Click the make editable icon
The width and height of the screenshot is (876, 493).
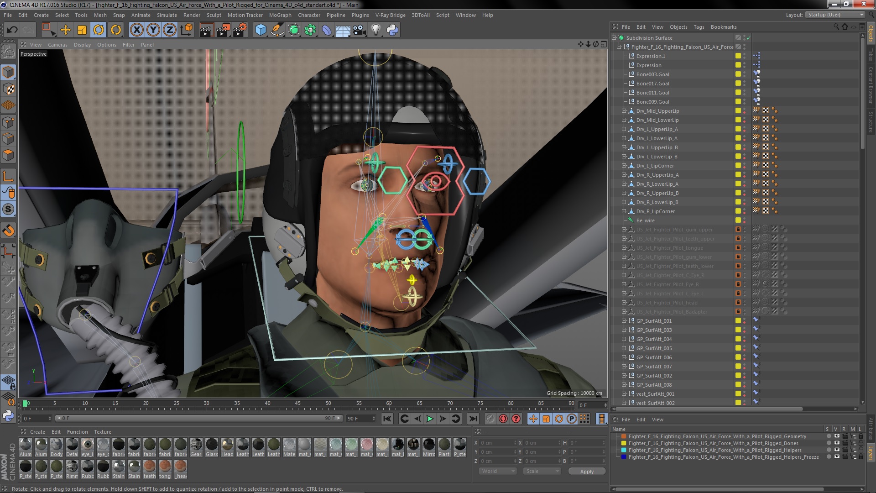8,51
